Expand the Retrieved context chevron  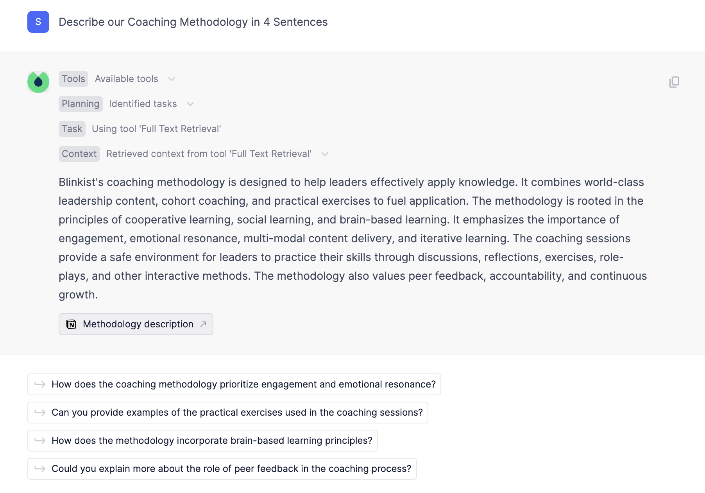[x=325, y=154]
